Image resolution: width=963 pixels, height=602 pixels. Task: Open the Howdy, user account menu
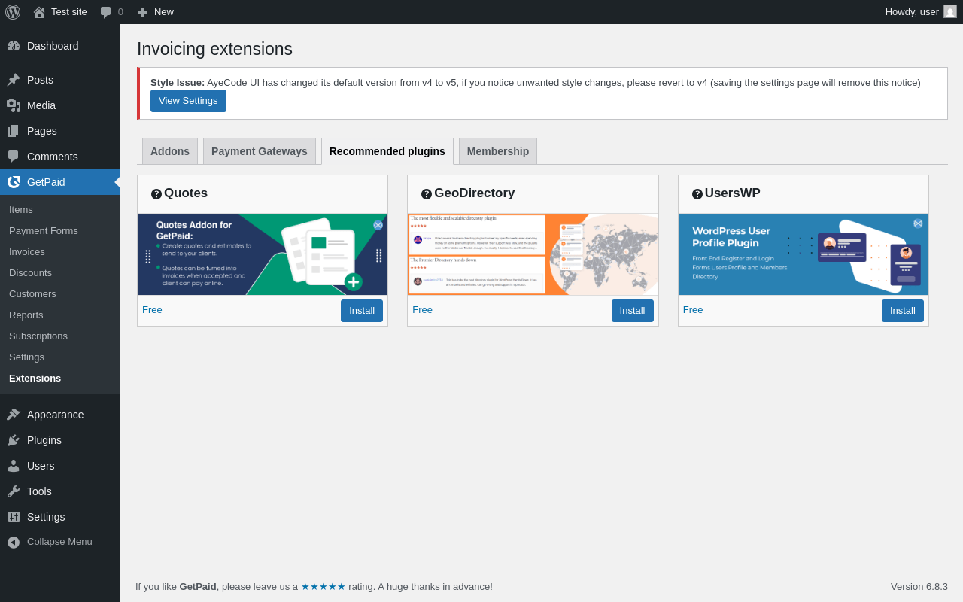click(920, 12)
